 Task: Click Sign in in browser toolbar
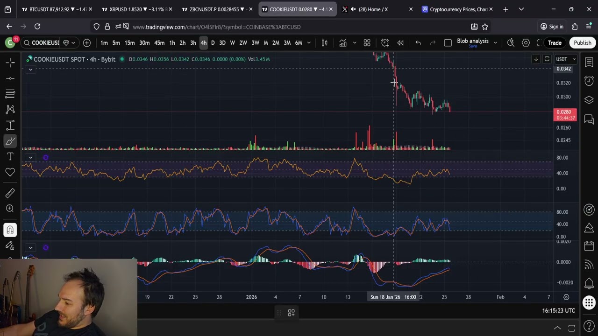pyautogui.click(x=552, y=27)
